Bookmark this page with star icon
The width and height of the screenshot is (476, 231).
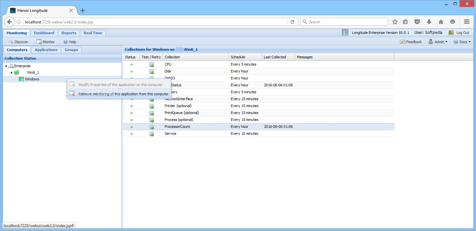coord(395,22)
